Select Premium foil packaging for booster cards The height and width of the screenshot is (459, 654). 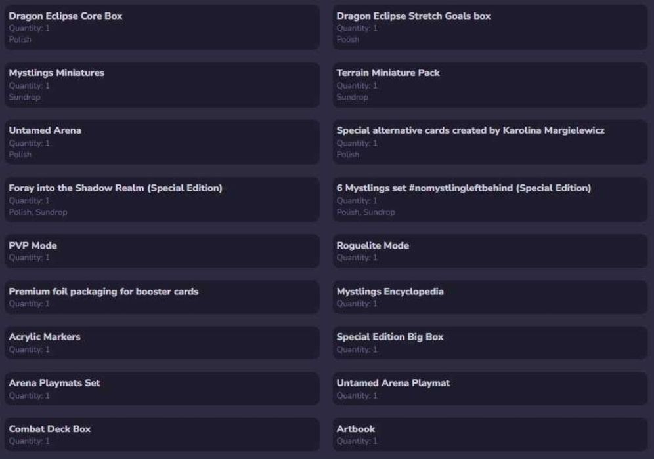click(x=162, y=297)
